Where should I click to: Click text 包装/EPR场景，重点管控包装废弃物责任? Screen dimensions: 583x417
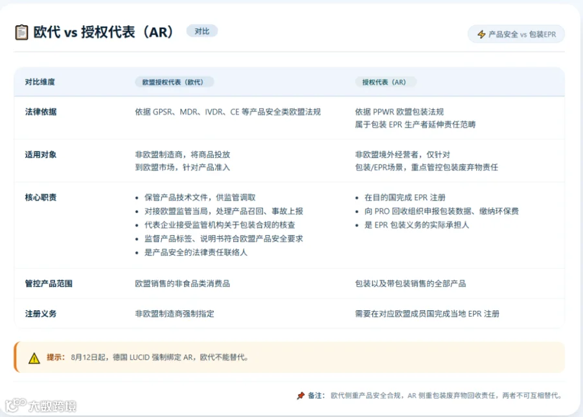(426, 167)
